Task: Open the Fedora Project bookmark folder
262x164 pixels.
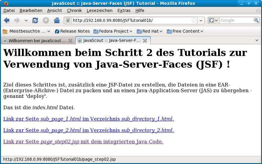Action: (x=113, y=31)
